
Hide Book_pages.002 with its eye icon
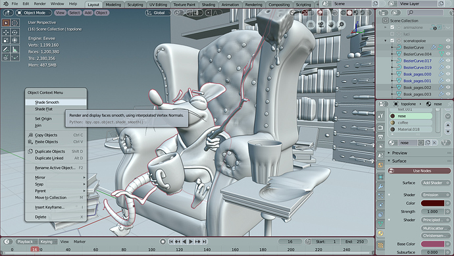point(449,88)
